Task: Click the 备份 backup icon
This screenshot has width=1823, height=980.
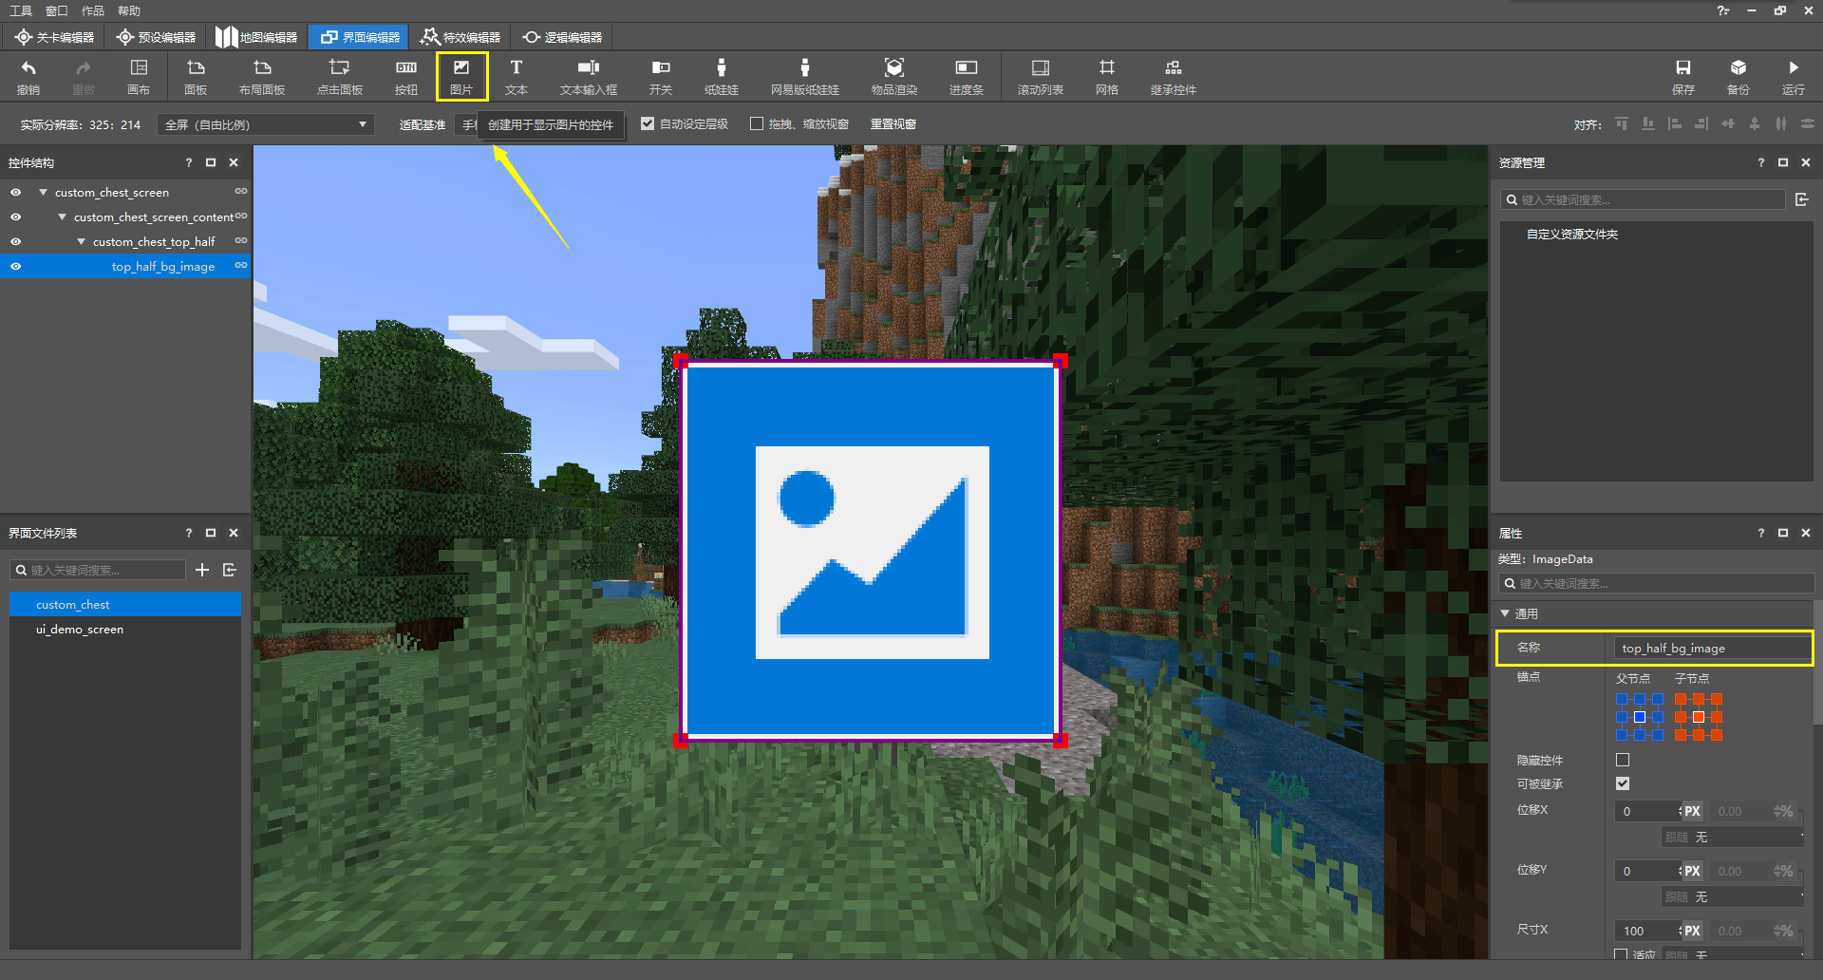Action: (x=1738, y=77)
